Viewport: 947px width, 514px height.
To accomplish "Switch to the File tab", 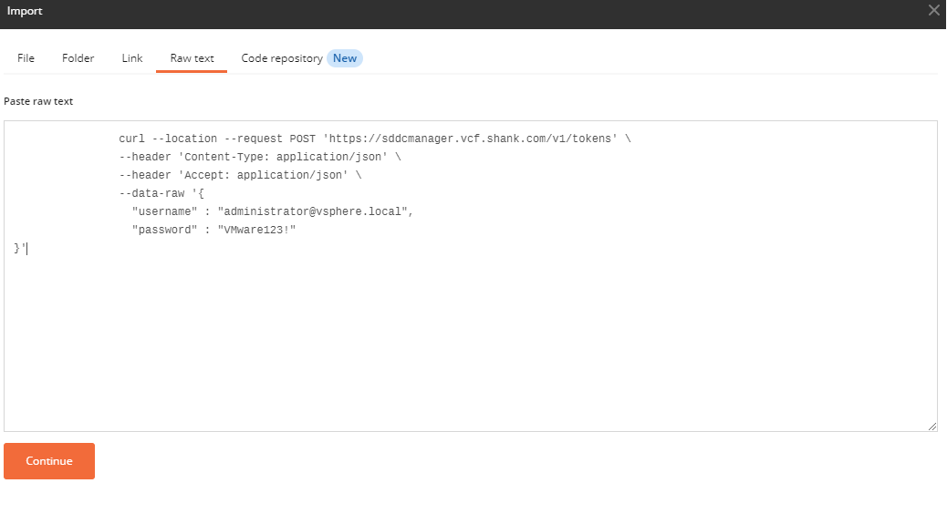I will click(26, 58).
